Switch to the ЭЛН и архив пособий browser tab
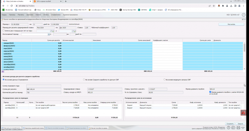Image resolution: width=249 pixels, height=131 pixels. coord(47,1)
